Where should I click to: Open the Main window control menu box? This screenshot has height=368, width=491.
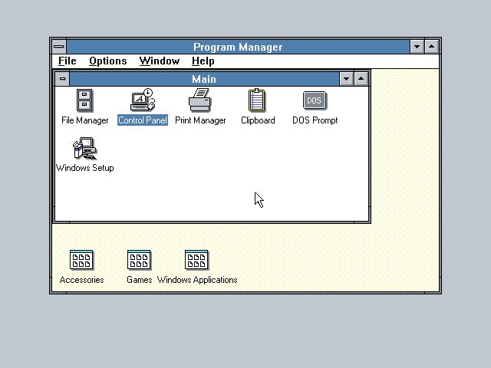point(62,79)
